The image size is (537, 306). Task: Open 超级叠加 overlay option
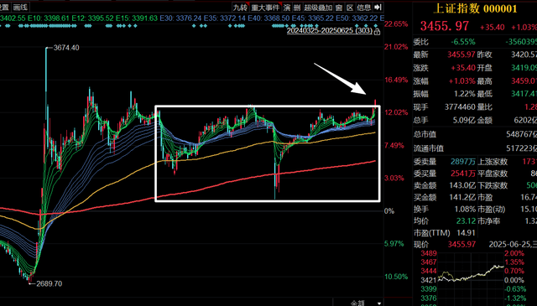(x=318, y=8)
